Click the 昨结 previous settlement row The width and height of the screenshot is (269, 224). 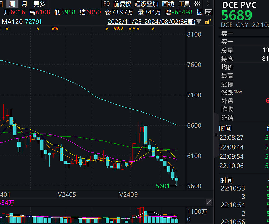(x=244, y=118)
